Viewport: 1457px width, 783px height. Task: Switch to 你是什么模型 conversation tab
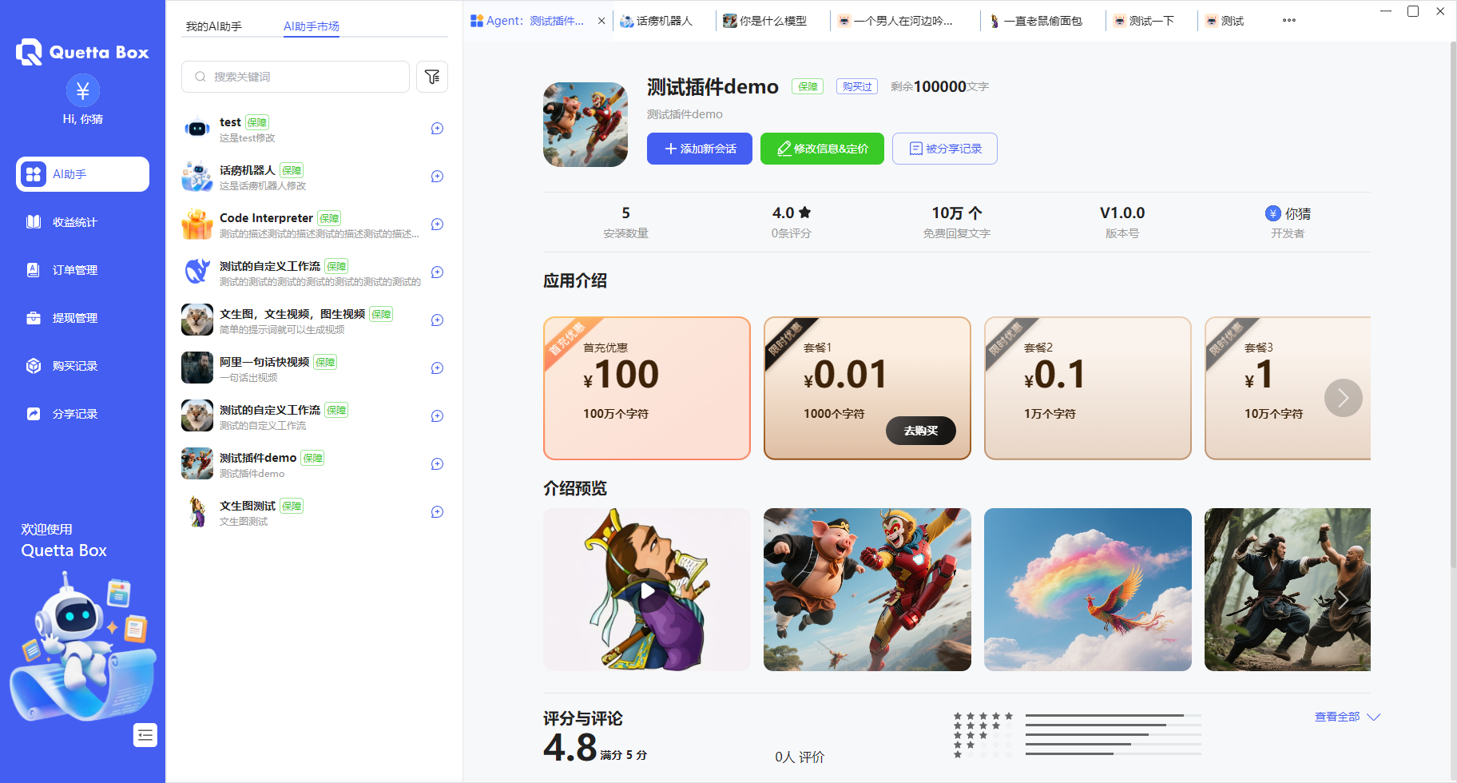765,21
